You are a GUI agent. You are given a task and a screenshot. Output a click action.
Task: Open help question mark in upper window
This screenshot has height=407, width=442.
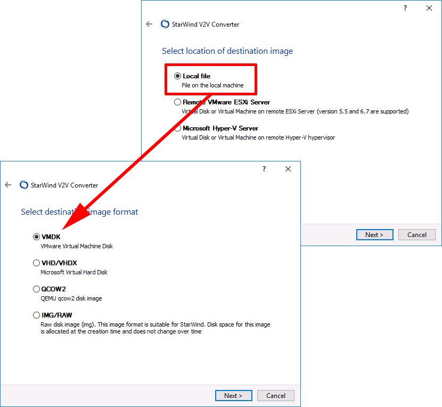coord(405,8)
